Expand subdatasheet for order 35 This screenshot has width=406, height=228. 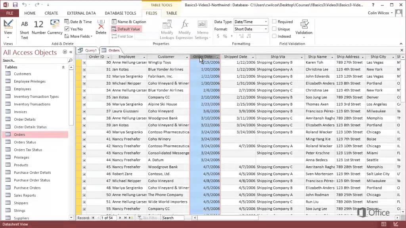point(84,97)
